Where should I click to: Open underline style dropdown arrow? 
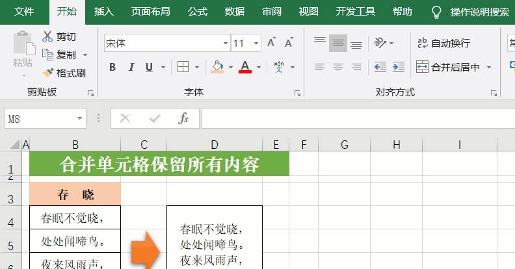pyautogui.click(x=163, y=68)
